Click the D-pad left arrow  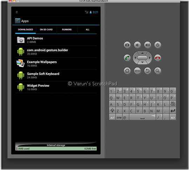tap(135, 58)
